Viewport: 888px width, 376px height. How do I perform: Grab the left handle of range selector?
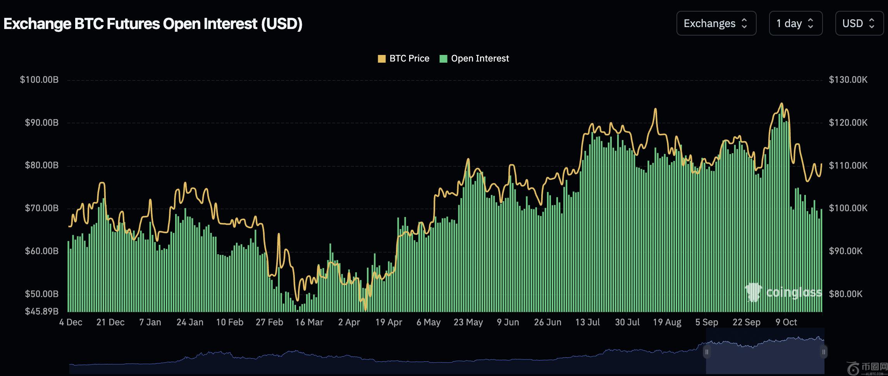(x=707, y=352)
